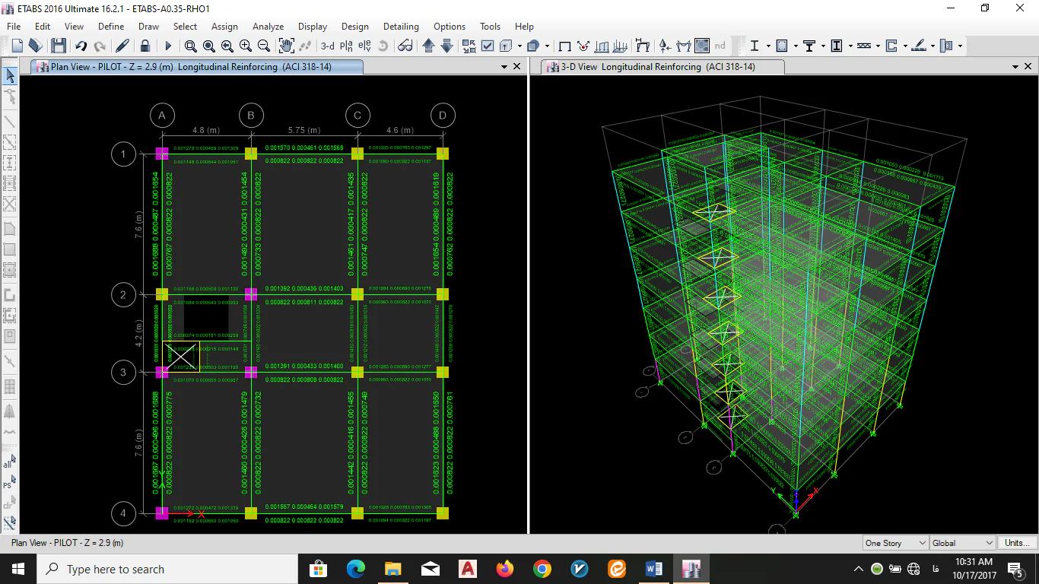The height and width of the screenshot is (584, 1039).
Task: Open Microsoft Word from the taskbar
Action: click(x=653, y=569)
